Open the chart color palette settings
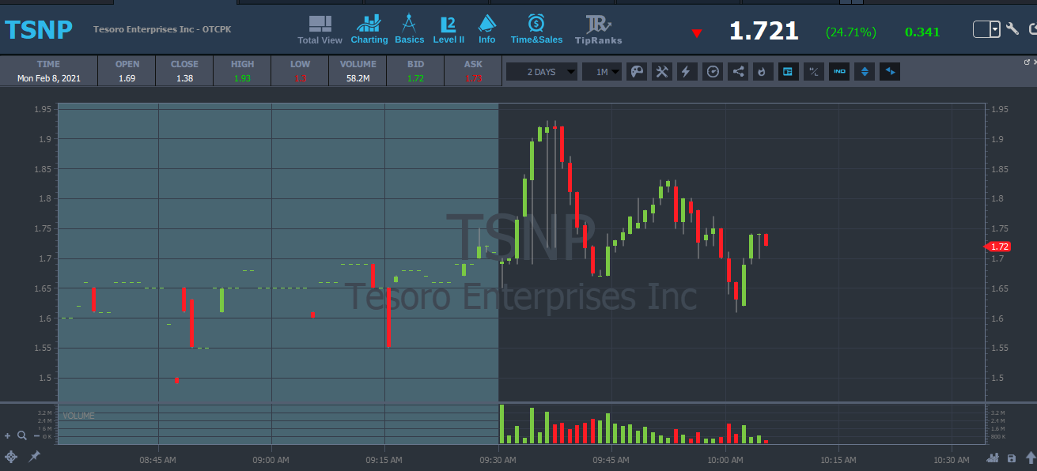This screenshot has width=1037, height=471. [x=636, y=72]
